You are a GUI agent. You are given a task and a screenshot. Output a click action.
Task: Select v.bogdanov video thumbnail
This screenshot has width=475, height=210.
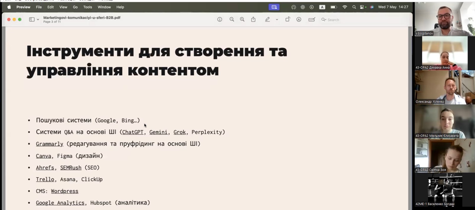445,19
